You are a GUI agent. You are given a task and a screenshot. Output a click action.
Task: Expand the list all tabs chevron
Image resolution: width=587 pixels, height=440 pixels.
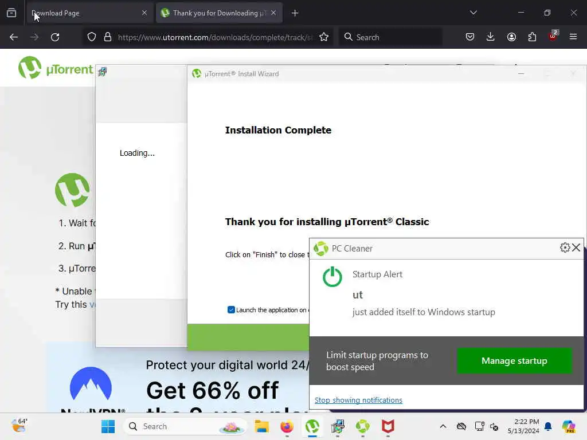473,13
